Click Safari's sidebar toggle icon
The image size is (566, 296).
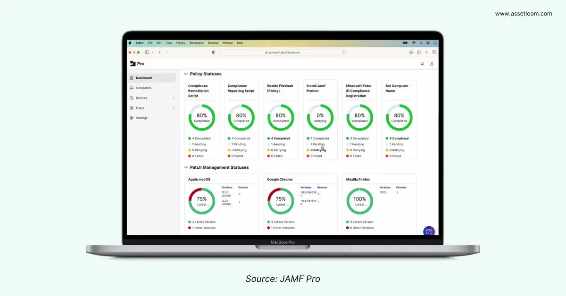coord(147,52)
